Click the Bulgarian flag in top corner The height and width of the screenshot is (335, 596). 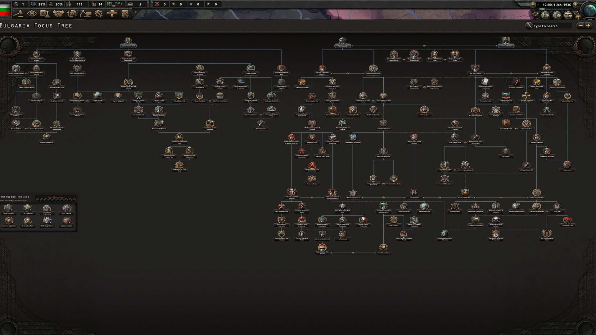[5, 9]
